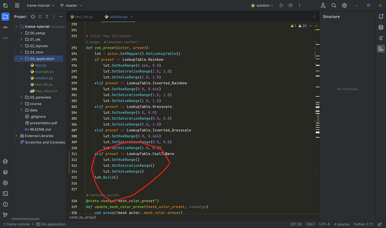Viewport: 386px width, 228px height.
Task: Open IDE settings gear icon
Action: tap(344, 6)
